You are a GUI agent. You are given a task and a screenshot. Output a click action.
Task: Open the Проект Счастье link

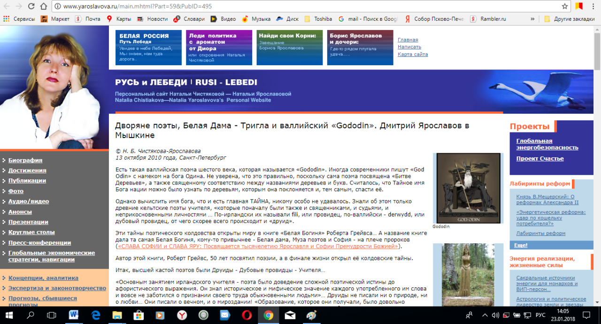click(540, 159)
